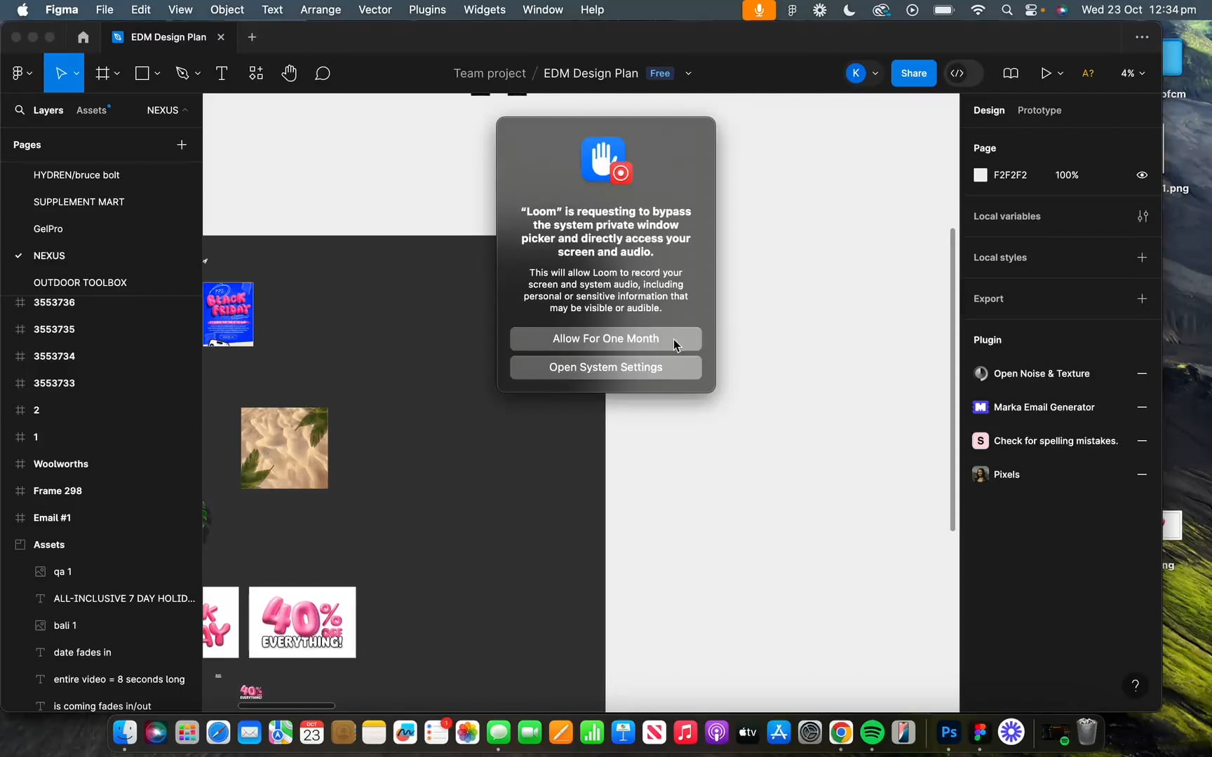The height and width of the screenshot is (757, 1212).
Task: Open the Team project breadcrumb link
Action: (x=490, y=73)
